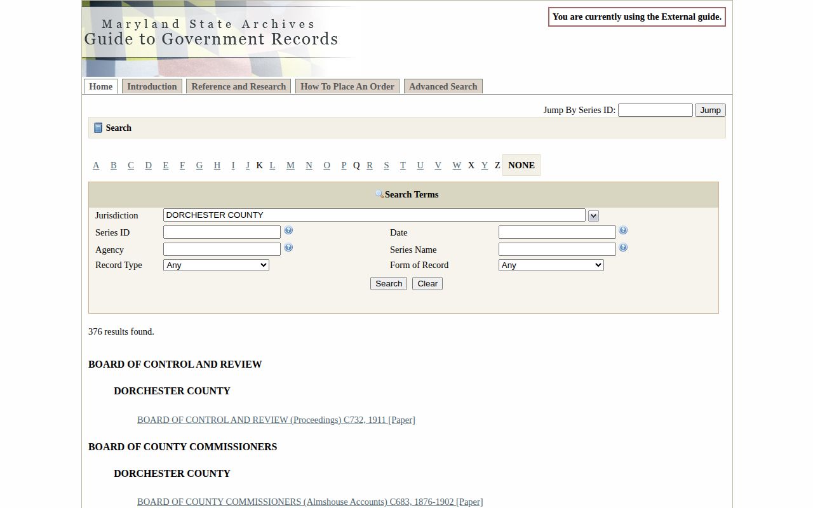Image resolution: width=813 pixels, height=508 pixels.
Task: Select letter D in the alphabet index
Action: (x=149, y=165)
